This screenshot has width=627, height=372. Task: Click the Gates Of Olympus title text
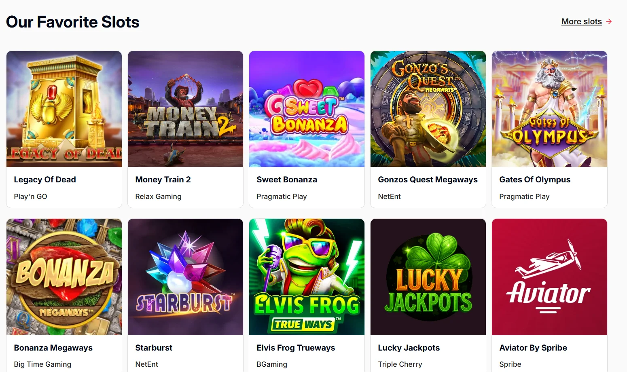click(535, 180)
